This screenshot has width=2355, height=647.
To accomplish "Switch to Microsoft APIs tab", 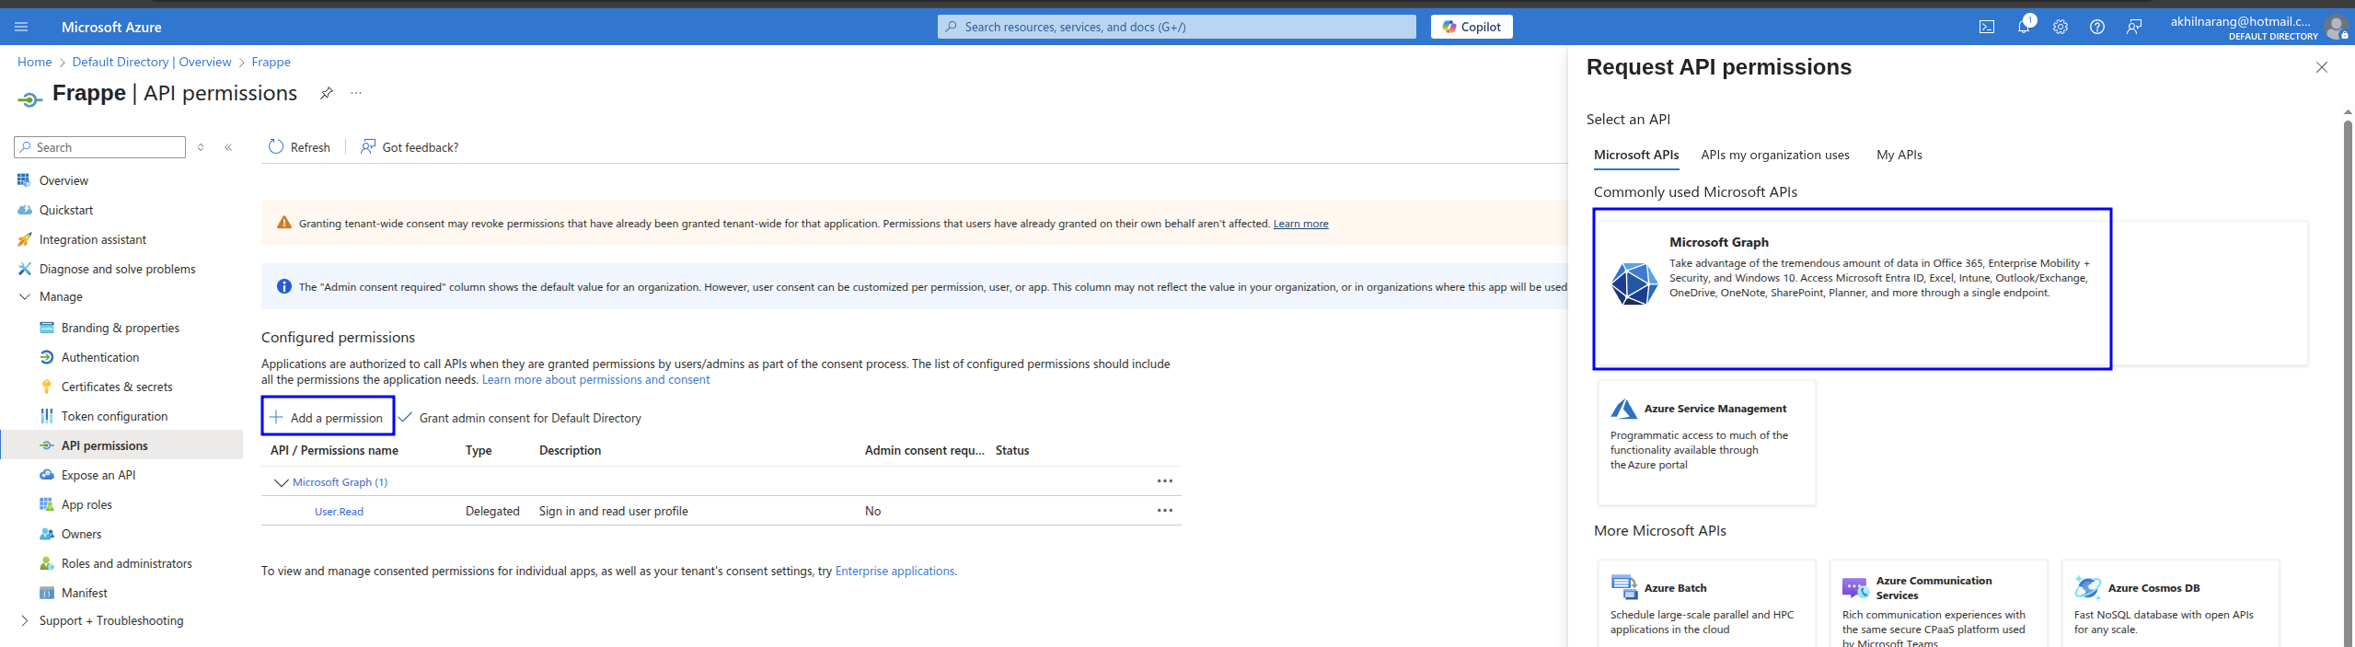I will 1636,155.
